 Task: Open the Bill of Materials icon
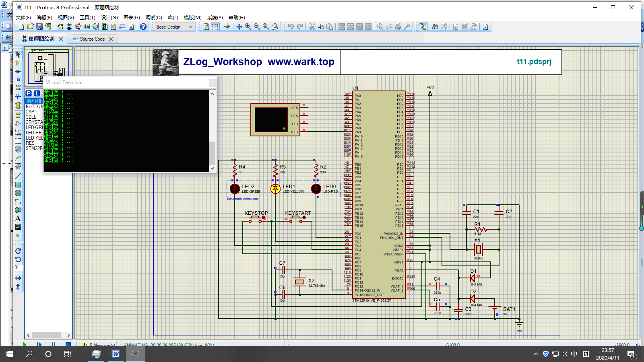[114, 27]
